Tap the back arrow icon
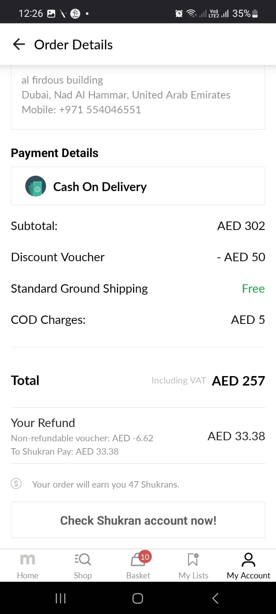Screen dimensions: 276x614 tap(19, 45)
